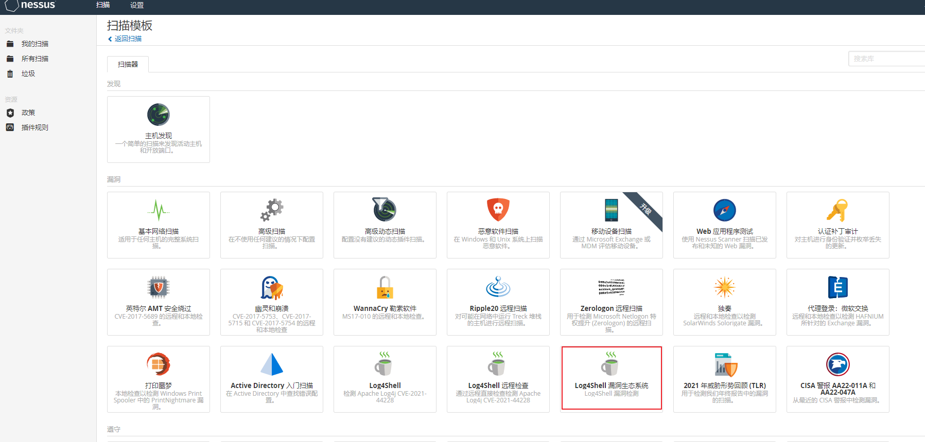
Task: Open the 幽灵和崩溃 ghost icon
Action: click(272, 287)
